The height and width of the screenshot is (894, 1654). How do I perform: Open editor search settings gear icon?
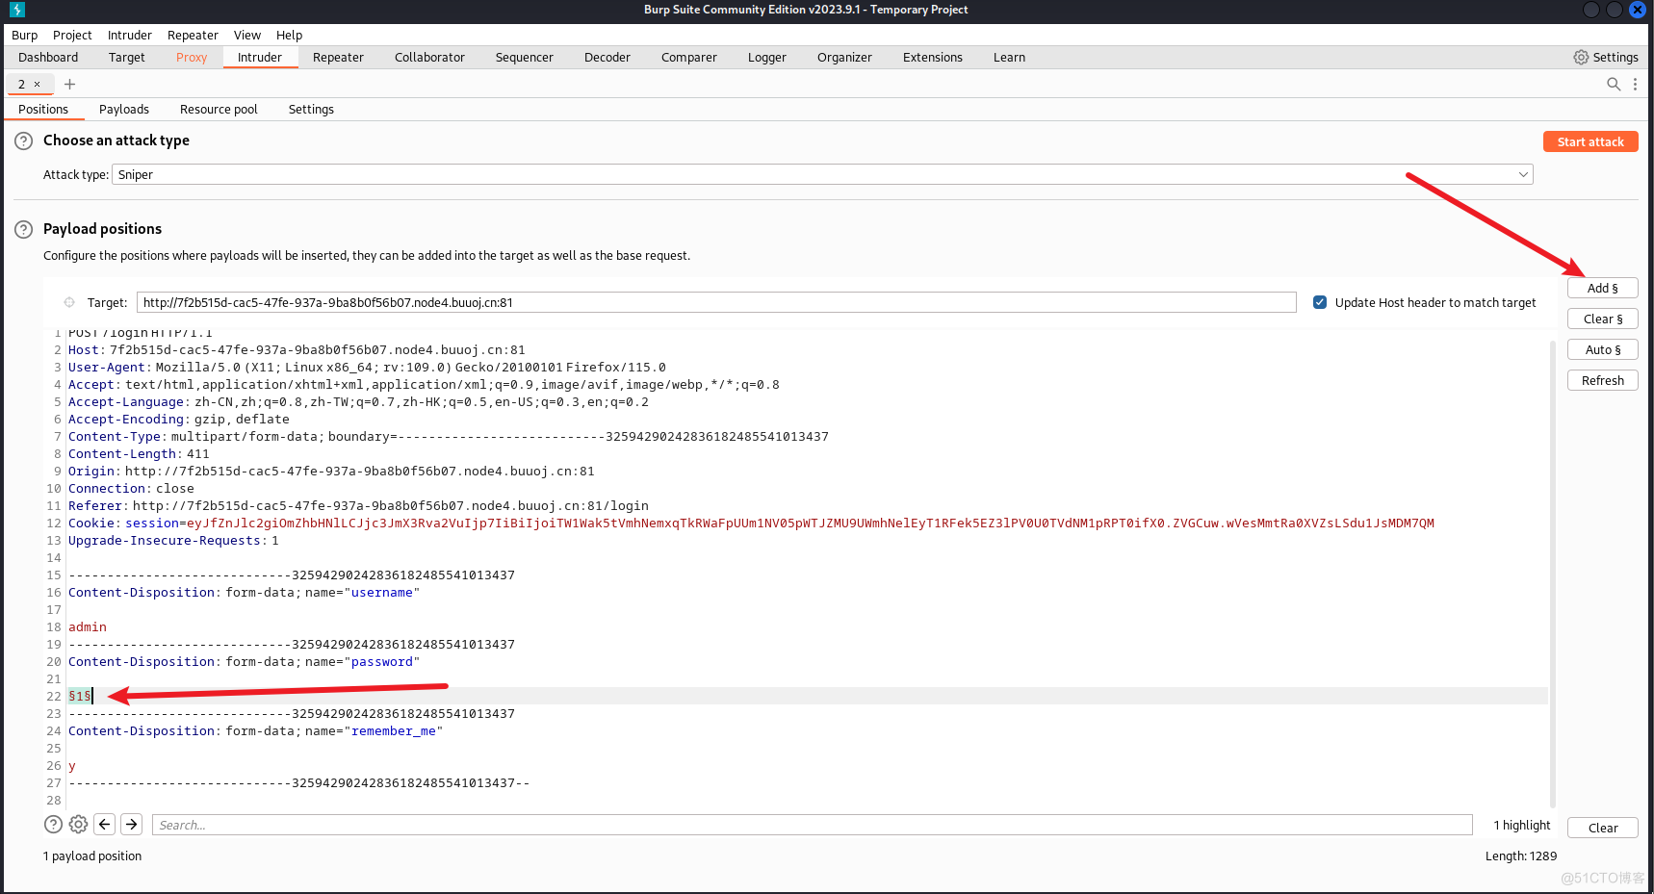coord(78,824)
